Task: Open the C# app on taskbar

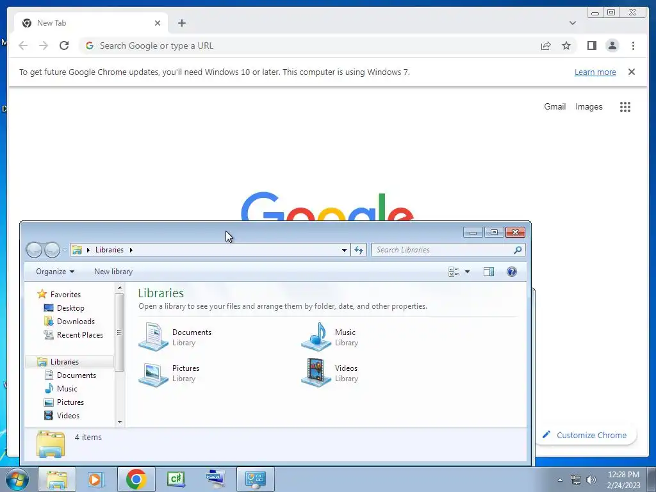Action: pos(176,479)
